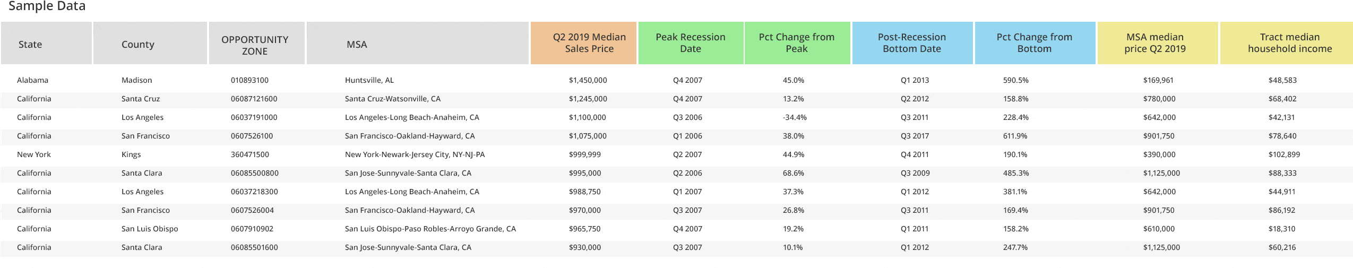Click the Pct Change from Peak header
1353x268 pixels.
pos(796,43)
